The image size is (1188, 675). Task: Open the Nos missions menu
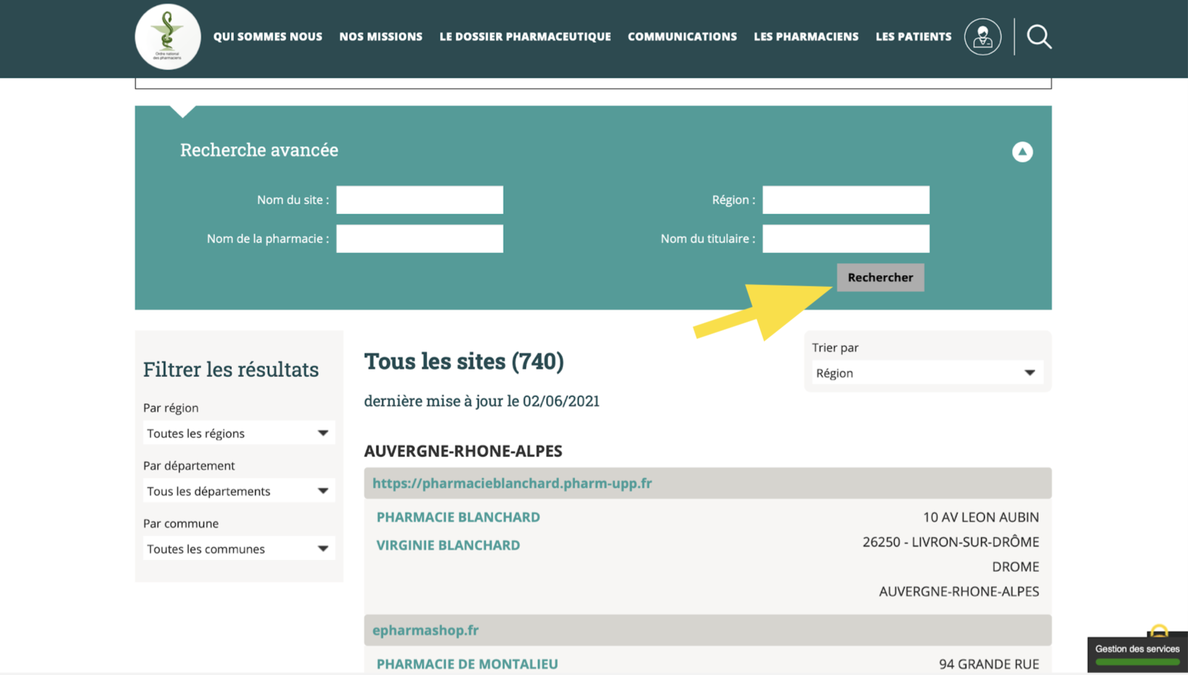click(381, 37)
